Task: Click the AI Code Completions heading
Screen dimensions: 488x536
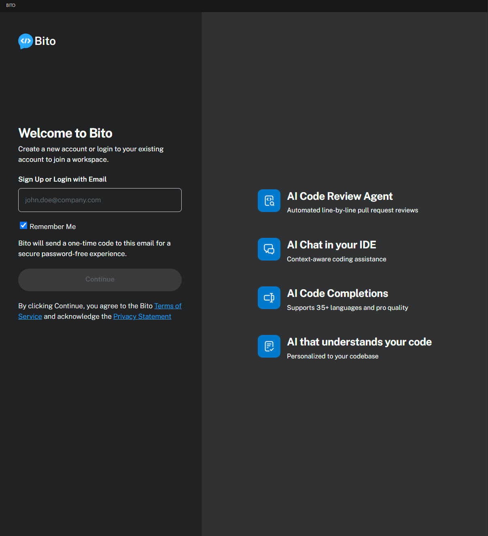Action: click(x=337, y=293)
